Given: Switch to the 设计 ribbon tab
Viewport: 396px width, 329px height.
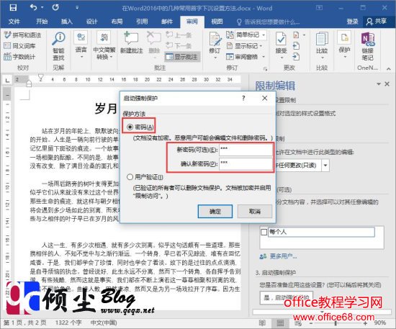Looking at the screenshot, I should (x=91, y=22).
